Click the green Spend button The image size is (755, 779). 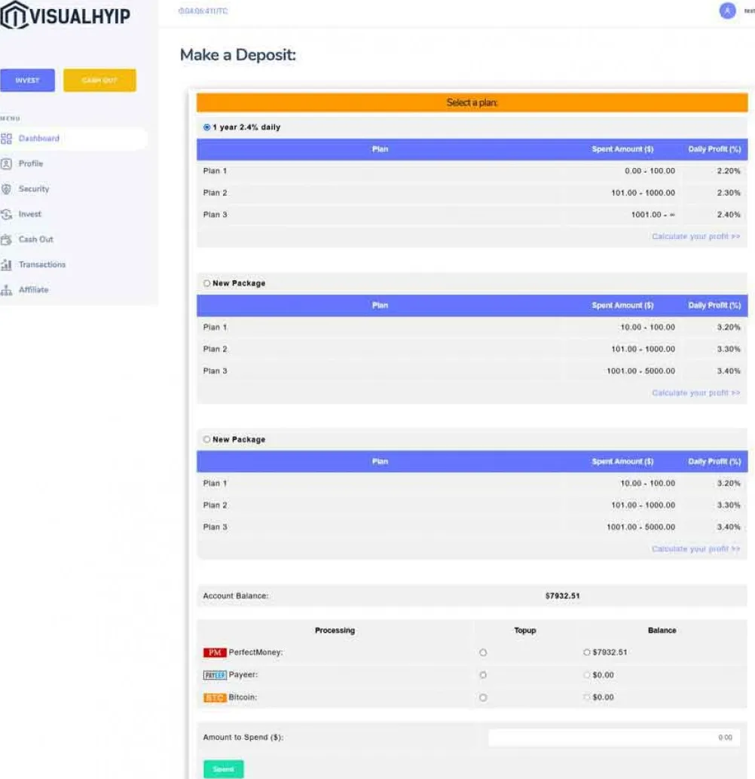point(223,769)
